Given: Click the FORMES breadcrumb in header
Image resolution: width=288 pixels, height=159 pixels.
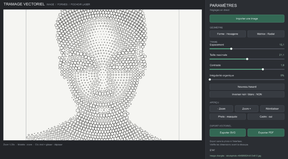Looking at the screenshot, I should [x=62, y=4].
